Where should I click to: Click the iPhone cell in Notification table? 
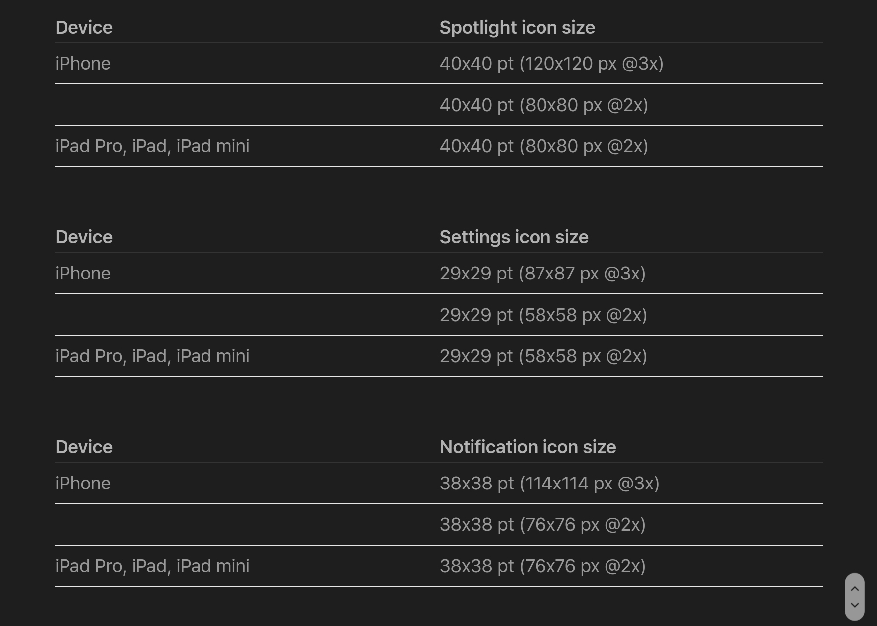click(x=83, y=484)
